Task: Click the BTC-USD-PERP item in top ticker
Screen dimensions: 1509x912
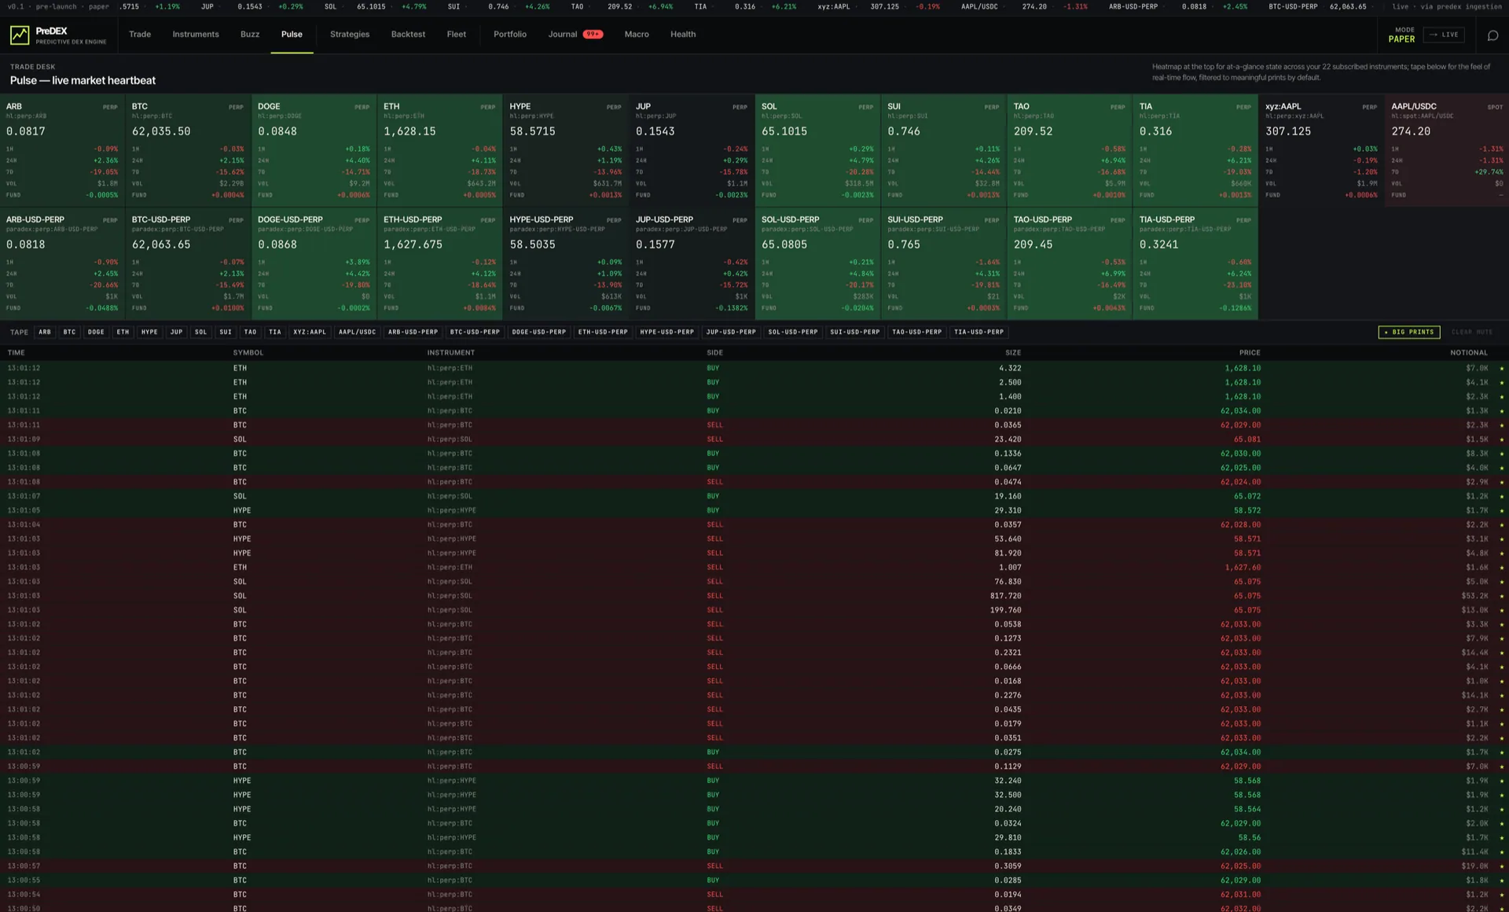Action: (x=1317, y=6)
